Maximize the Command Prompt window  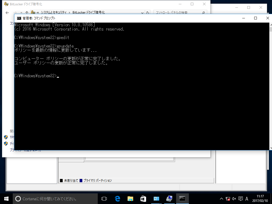[256, 18]
